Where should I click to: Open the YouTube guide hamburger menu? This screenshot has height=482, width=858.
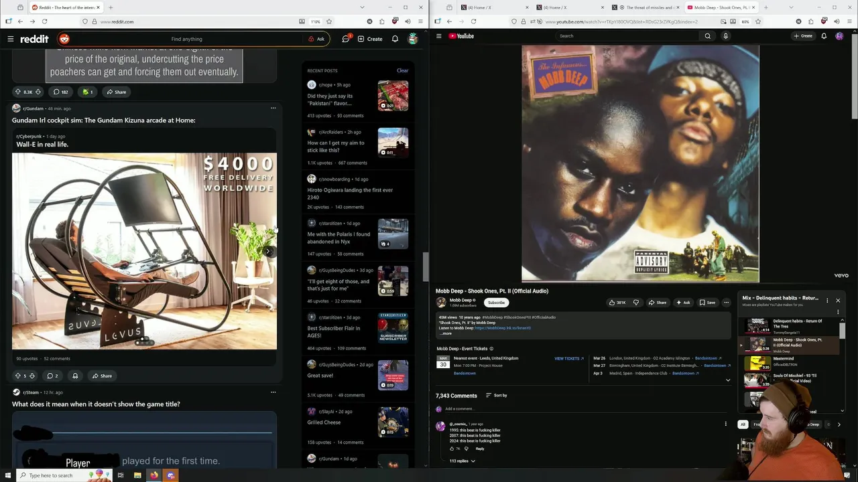click(x=438, y=36)
